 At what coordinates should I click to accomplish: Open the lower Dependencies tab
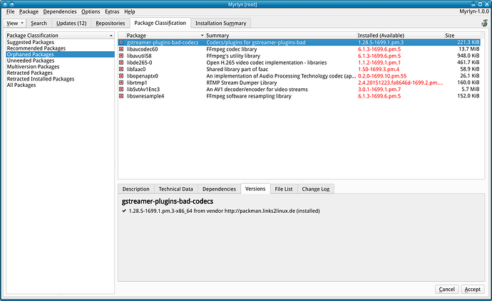(219, 189)
